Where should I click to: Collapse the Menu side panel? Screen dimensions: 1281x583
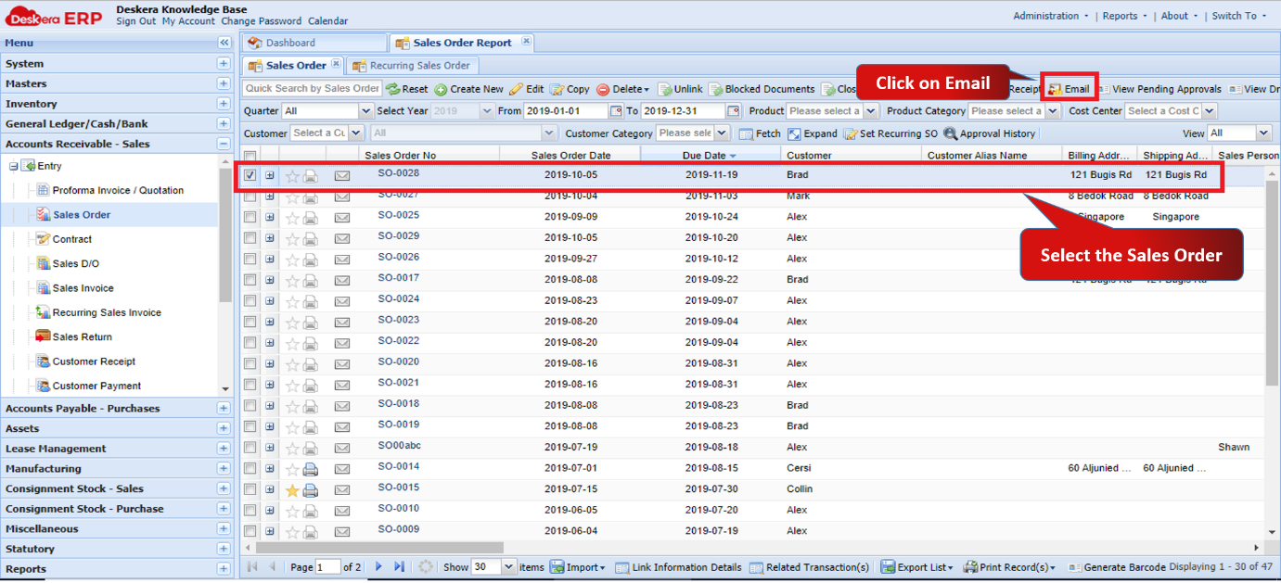pyautogui.click(x=224, y=43)
